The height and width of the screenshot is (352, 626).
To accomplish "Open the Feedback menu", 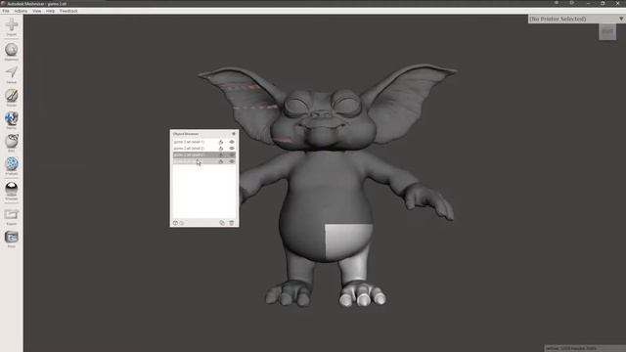I will tap(68, 11).
